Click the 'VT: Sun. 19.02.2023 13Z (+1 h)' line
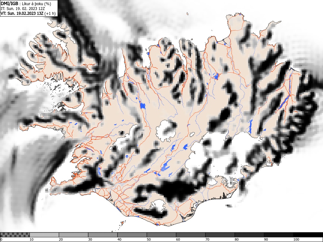Viewport: 323px width, 242px height. [28, 13]
